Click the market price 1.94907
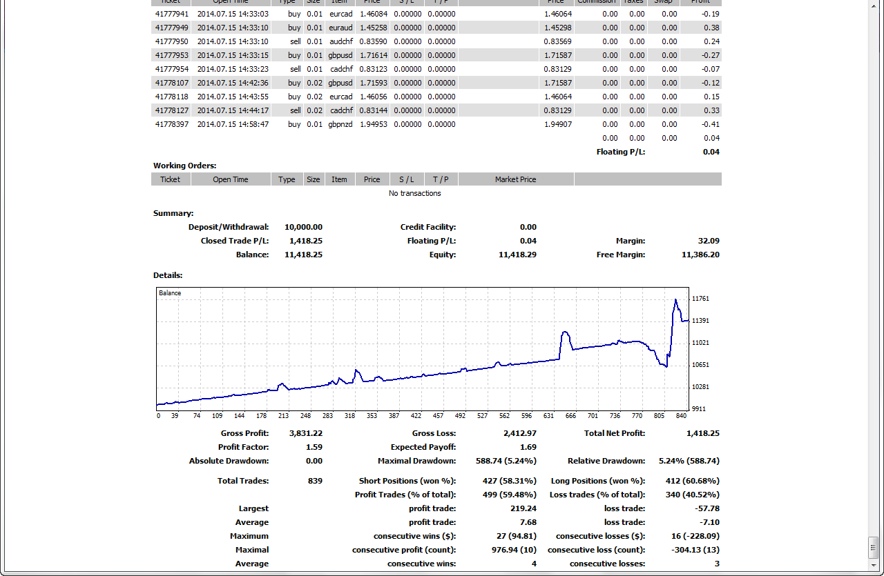884x576 pixels. pos(558,124)
